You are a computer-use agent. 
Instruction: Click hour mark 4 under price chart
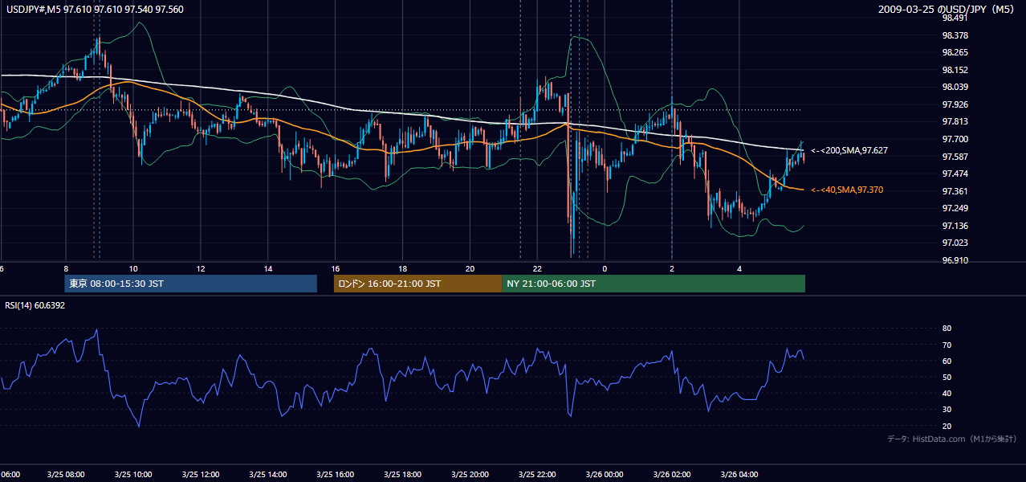(x=740, y=268)
